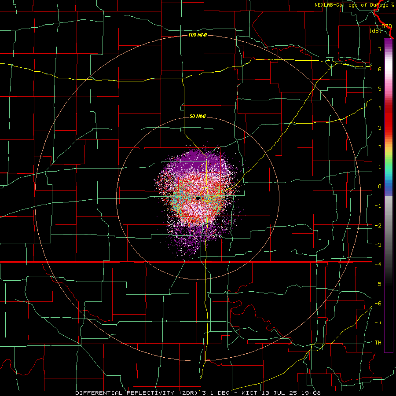Click the gray band of the color bar near -2
The width and height of the screenshot is (396, 396).
tap(389, 225)
